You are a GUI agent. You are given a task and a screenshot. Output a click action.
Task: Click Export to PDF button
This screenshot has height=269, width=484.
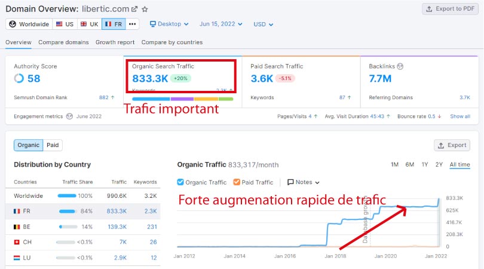450,9
